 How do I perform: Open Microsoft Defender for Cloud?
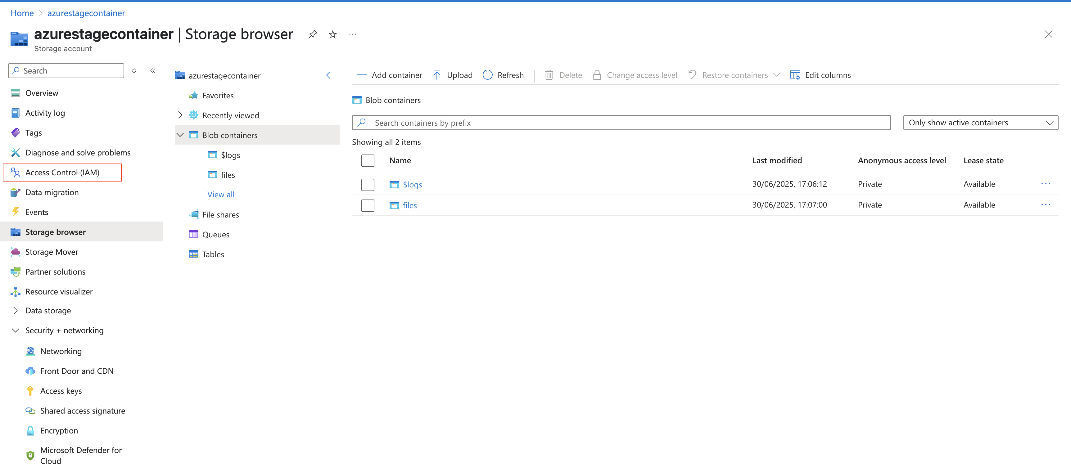click(81, 455)
